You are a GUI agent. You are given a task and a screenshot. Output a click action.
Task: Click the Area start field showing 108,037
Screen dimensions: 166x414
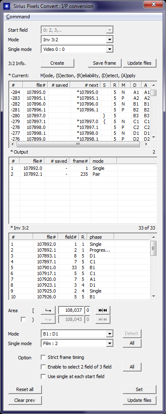[71, 310]
